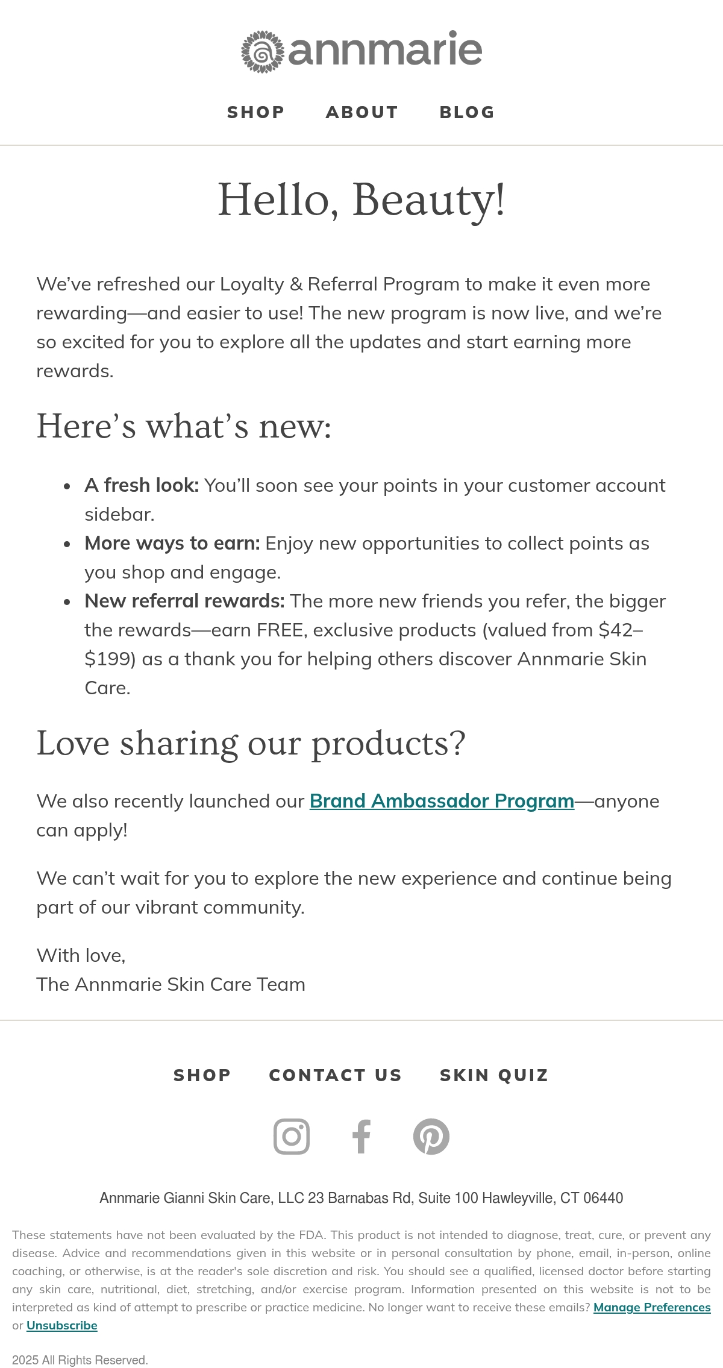The height and width of the screenshot is (1368, 723).
Task: Click the Love sharing our products heading
Action: [251, 743]
